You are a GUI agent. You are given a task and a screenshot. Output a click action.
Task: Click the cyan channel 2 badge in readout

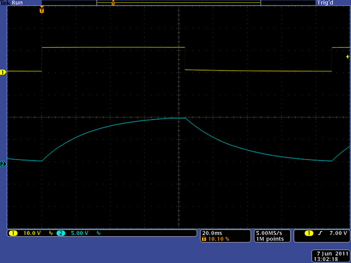tap(60, 233)
